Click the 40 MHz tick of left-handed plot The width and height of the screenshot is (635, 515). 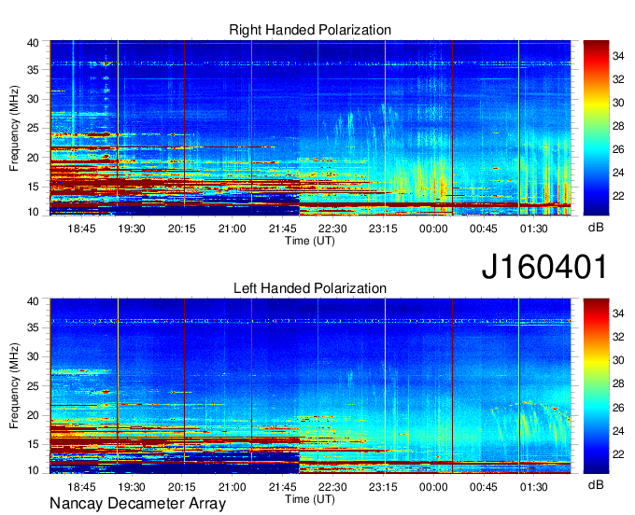(x=33, y=301)
